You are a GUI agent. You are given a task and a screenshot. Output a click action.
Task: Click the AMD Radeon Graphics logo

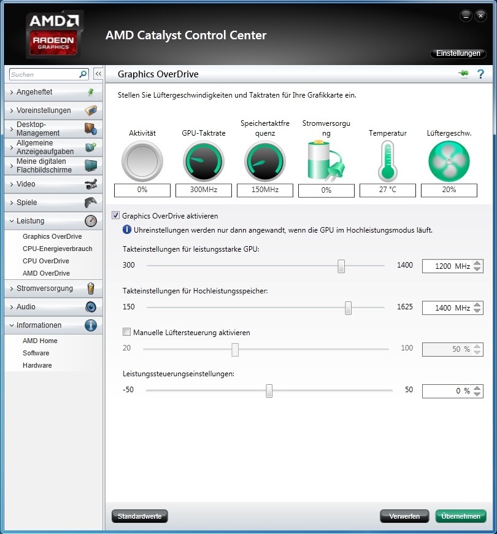coord(54,35)
